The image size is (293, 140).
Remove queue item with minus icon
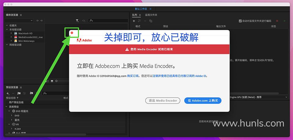pyautogui.click(x=145, y=21)
